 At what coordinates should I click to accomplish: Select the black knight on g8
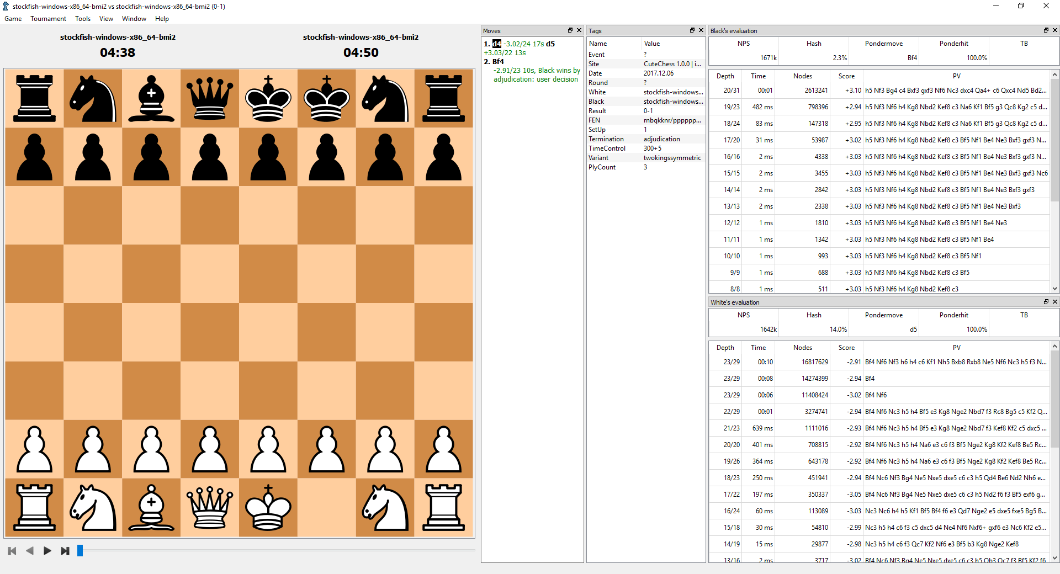[x=385, y=98]
